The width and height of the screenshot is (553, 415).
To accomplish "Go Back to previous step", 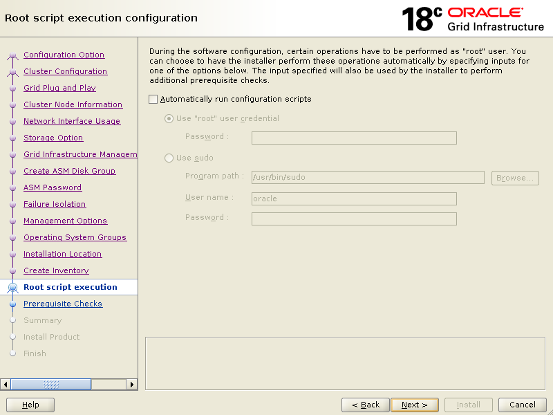I will [366, 405].
